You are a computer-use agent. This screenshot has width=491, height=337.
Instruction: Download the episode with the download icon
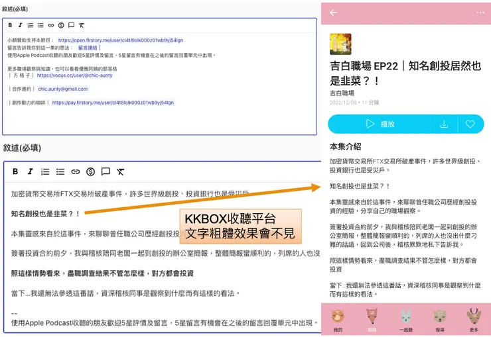(x=444, y=124)
